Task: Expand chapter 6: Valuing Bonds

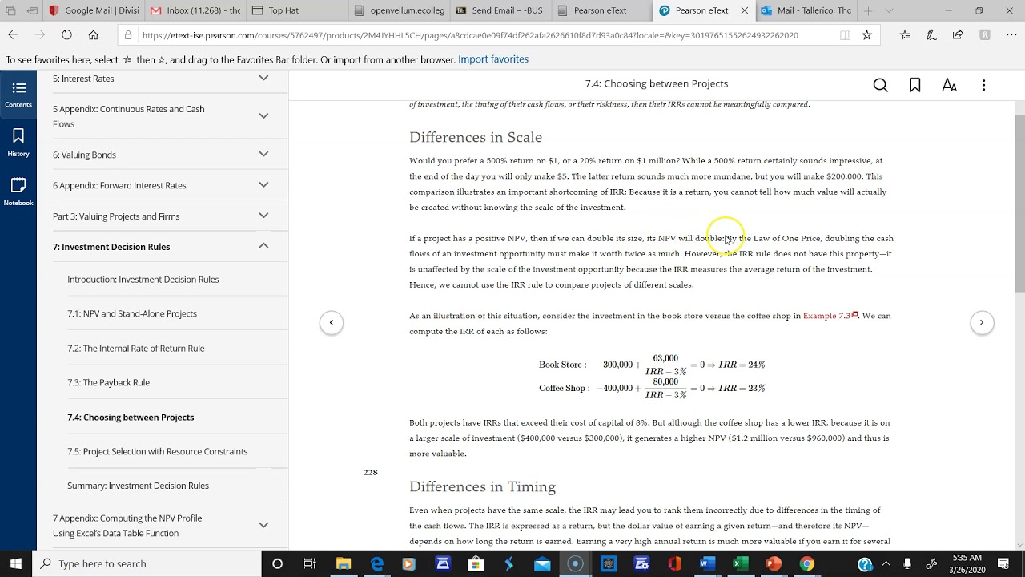Action: click(x=263, y=154)
